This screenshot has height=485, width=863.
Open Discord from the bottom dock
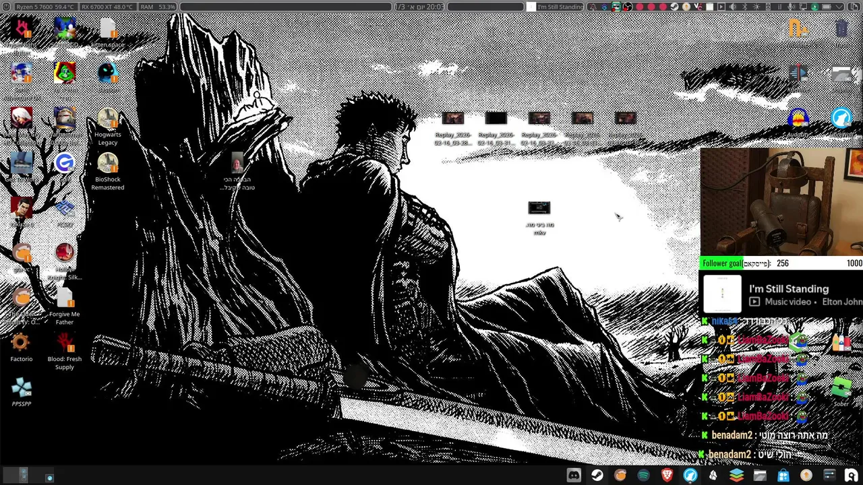pos(574,476)
